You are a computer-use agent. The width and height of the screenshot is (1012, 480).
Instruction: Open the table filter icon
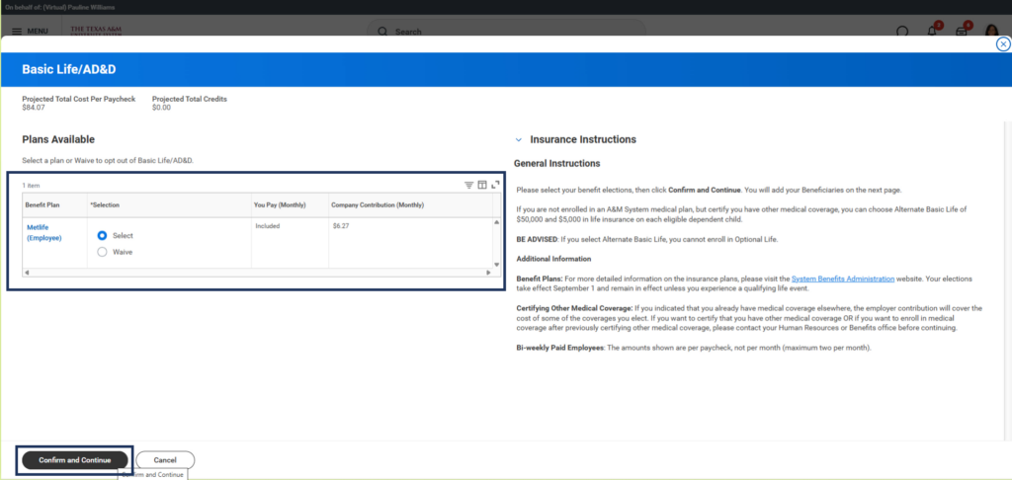pyautogui.click(x=469, y=185)
